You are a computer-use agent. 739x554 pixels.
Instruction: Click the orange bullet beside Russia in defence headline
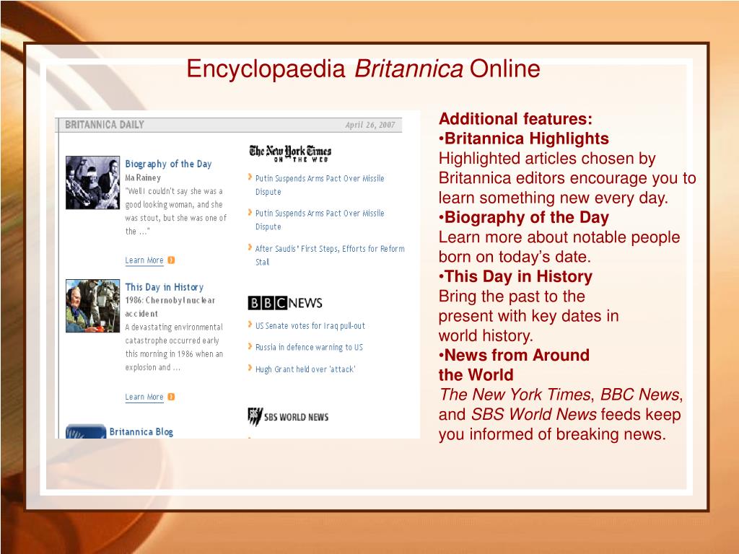(x=250, y=346)
